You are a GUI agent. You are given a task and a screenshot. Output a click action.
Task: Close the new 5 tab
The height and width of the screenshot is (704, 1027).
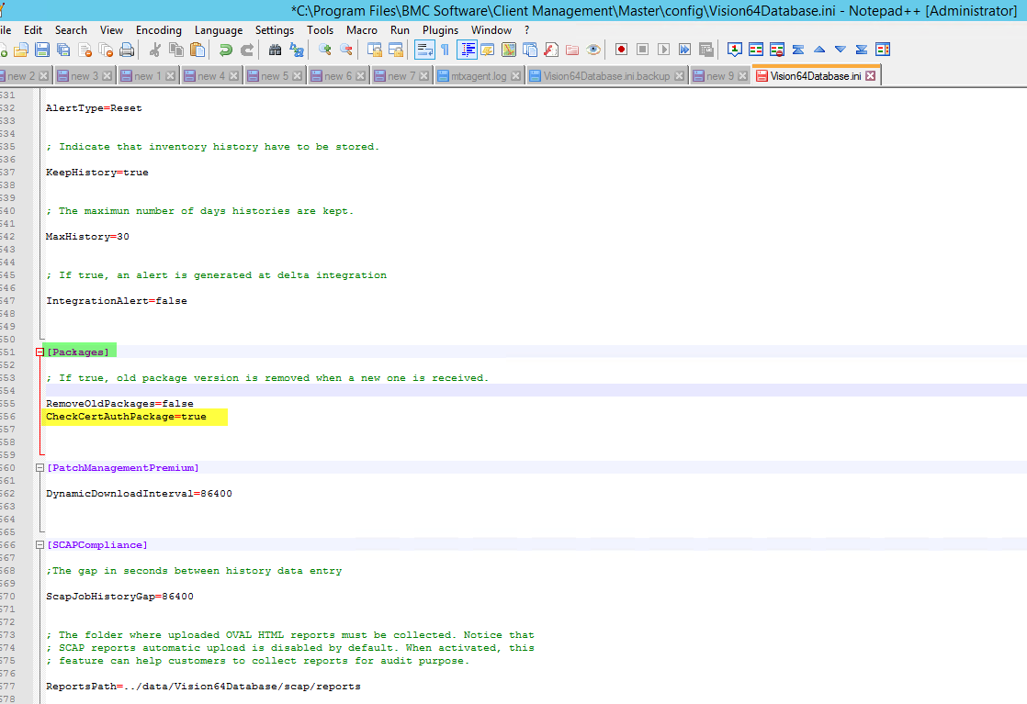click(x=298, y=76)
